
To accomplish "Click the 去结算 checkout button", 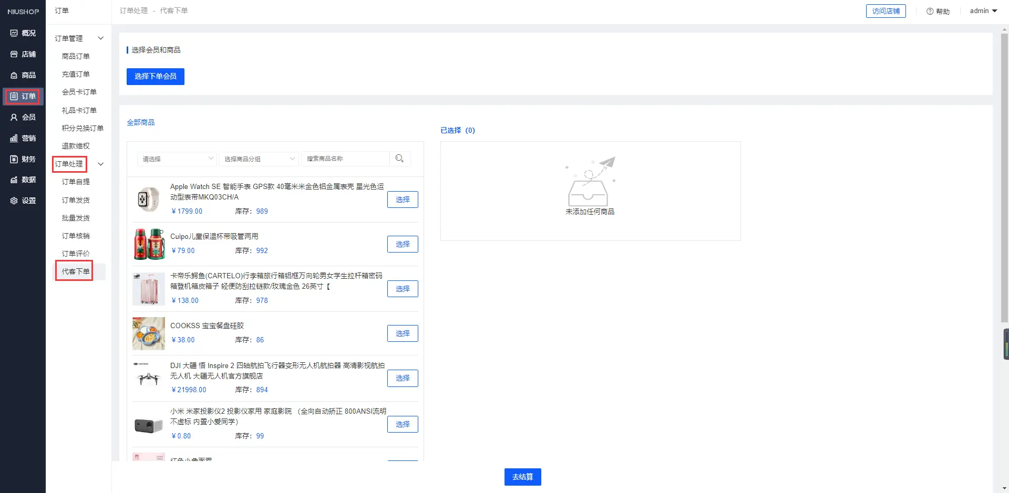I will [522, 477].
